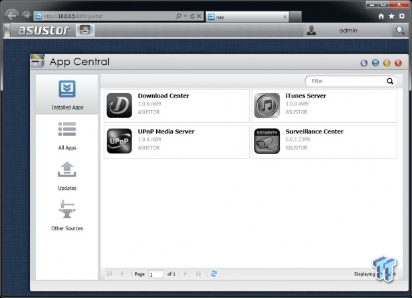Show the All Apps list

(x=67, y=135)
